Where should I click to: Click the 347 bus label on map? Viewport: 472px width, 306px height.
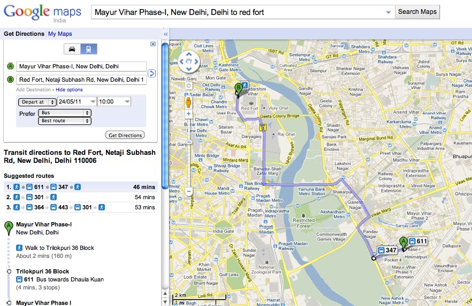tap(387, 250)
